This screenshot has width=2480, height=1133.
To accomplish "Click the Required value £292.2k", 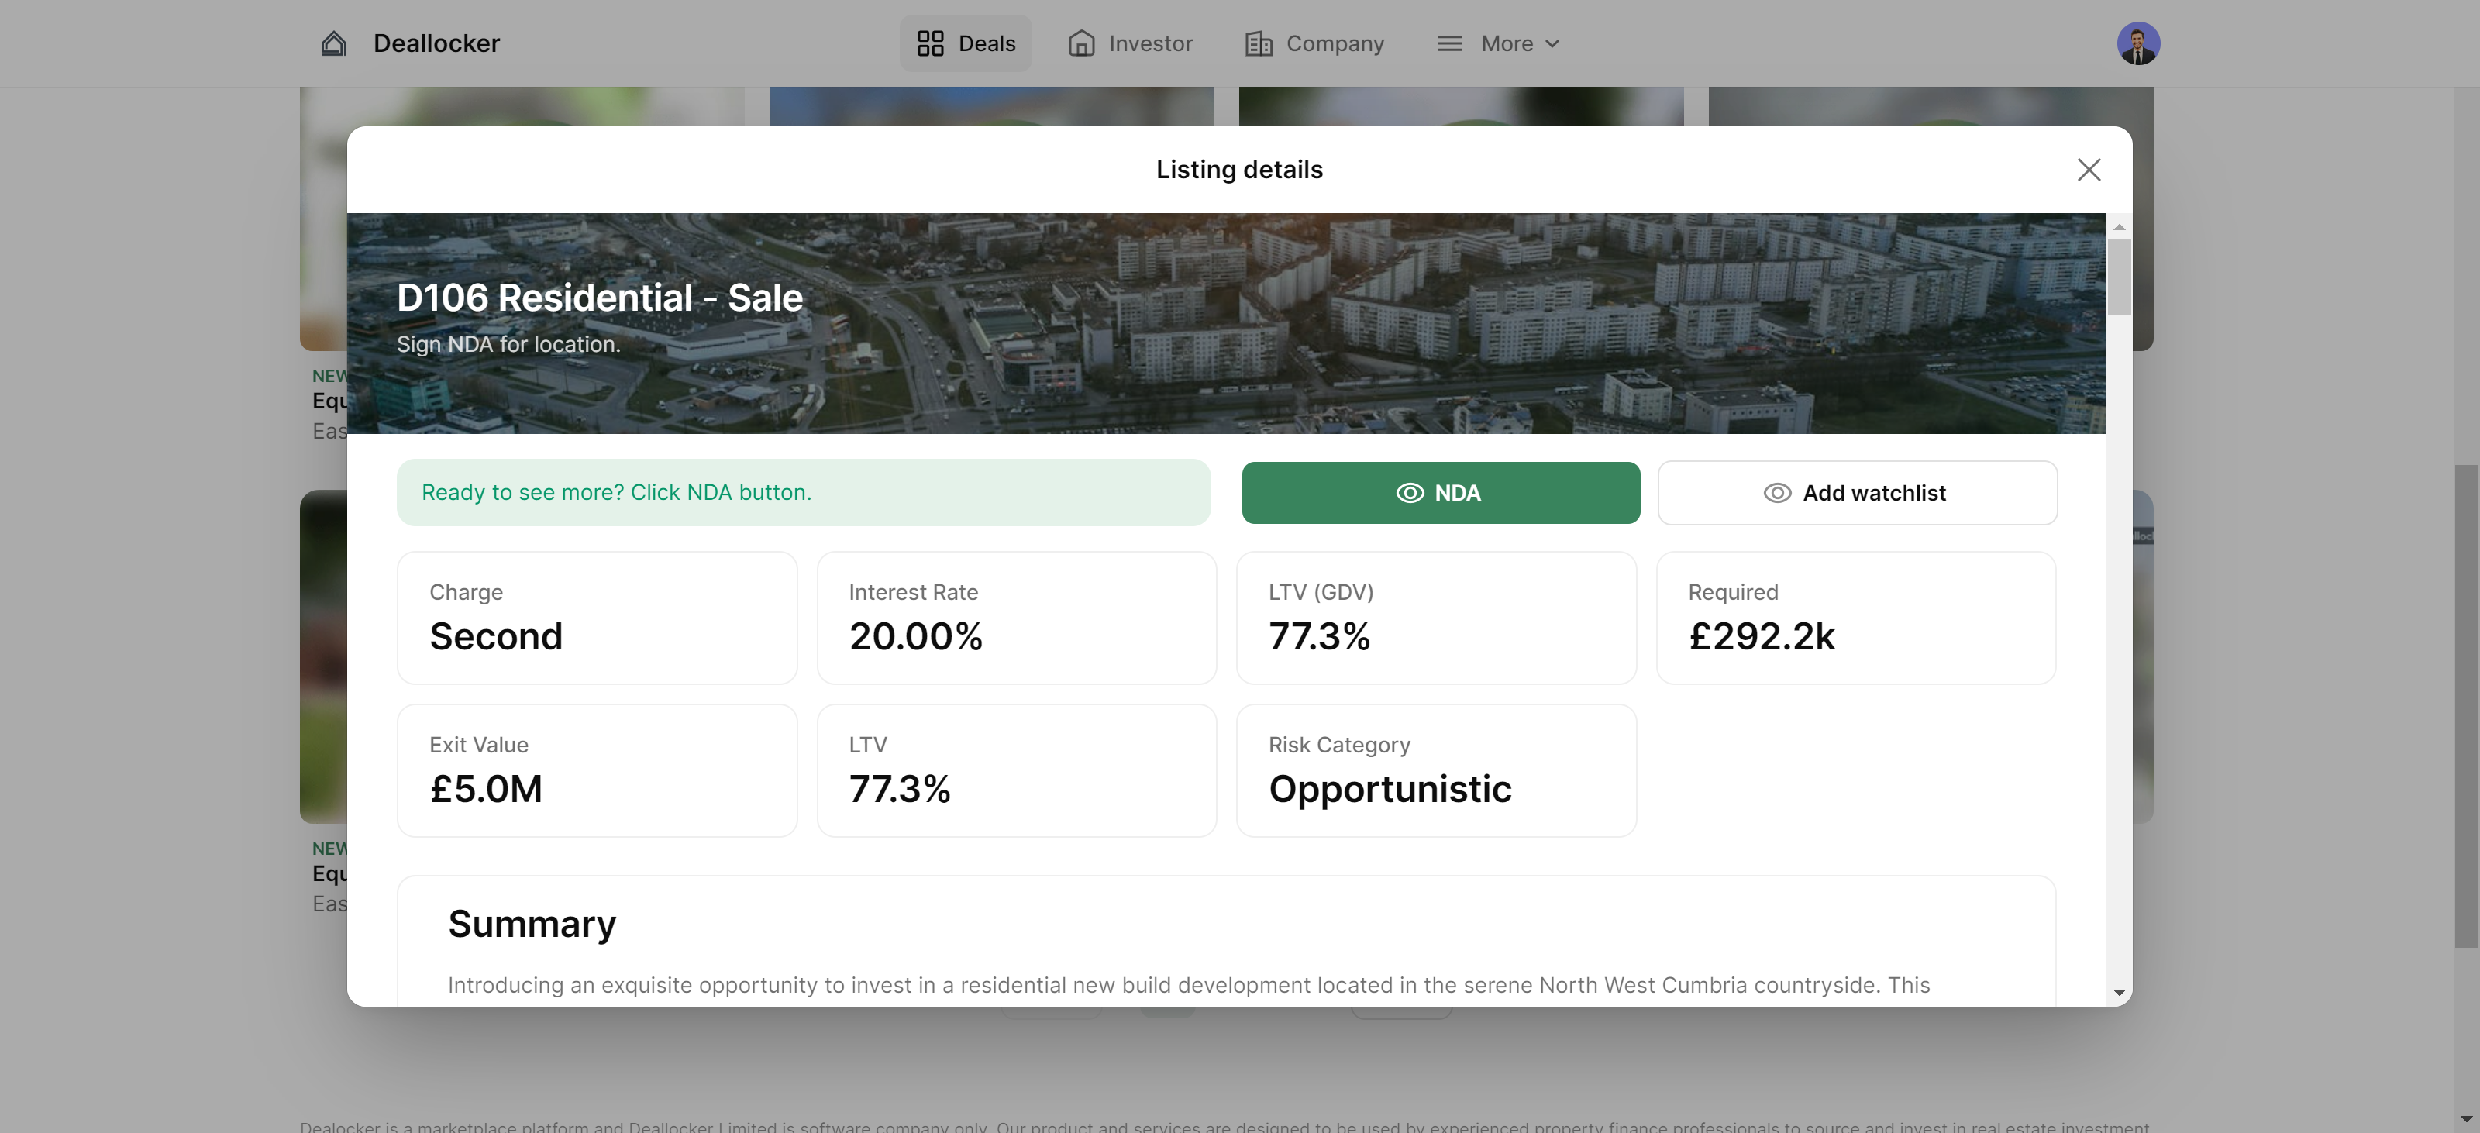I will (x=1762, y=636).
